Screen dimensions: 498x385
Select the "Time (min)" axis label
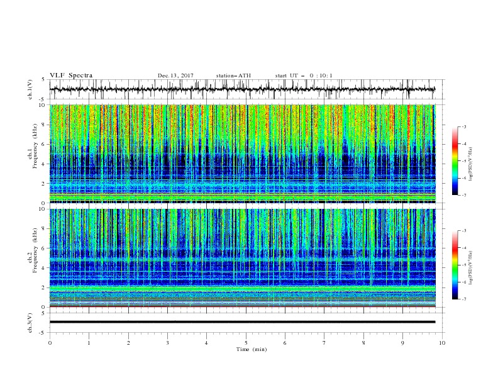click(252, 349)
